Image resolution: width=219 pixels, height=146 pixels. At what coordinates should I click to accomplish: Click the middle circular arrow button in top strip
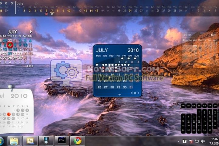pos(6,3)
